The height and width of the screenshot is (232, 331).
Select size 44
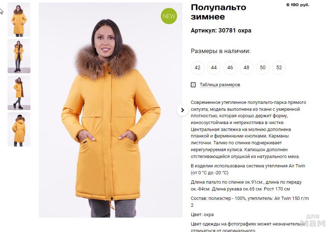coord(214,67)
